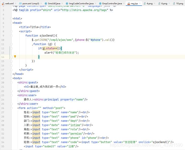
Task: Fold the ajaxSend function on line 9
Action: tap(11, 36)
